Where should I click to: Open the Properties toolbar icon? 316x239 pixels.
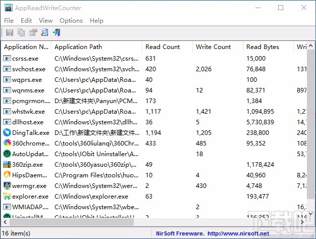pyautogui.click(x=33, y=32)
